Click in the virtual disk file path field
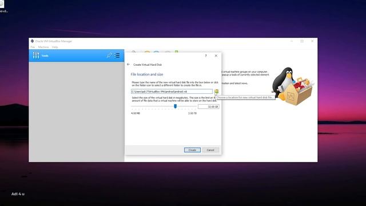This screenshot has height=206, width=366. click(x=172, y=92)
